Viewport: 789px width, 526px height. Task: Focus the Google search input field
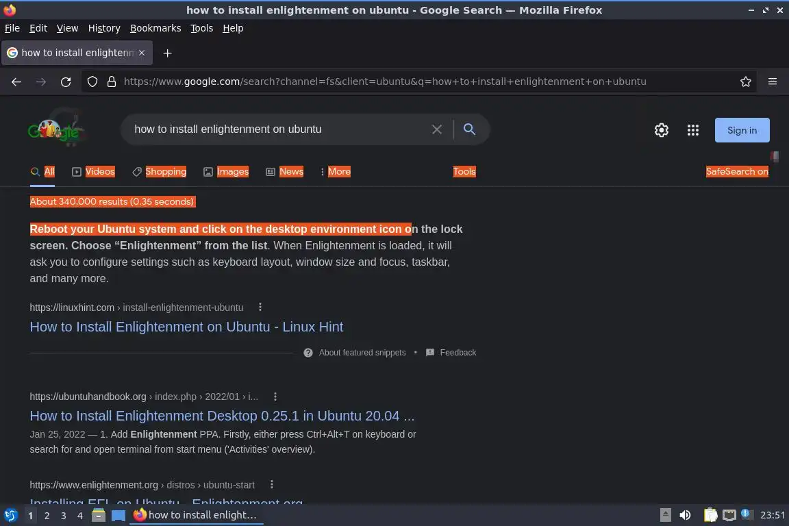[x=277, y=129]
